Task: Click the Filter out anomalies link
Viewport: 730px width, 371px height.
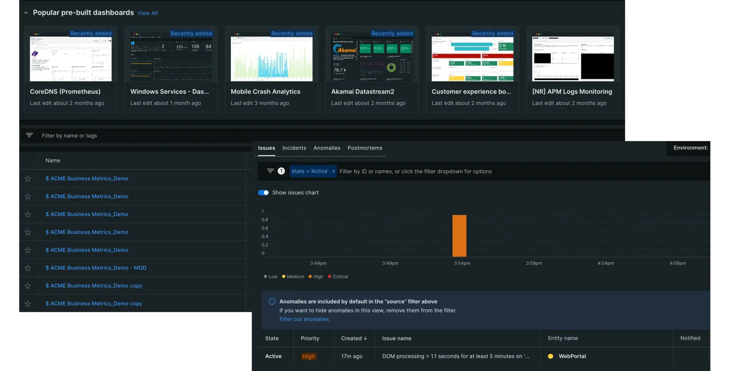Action: coord(304,319)
